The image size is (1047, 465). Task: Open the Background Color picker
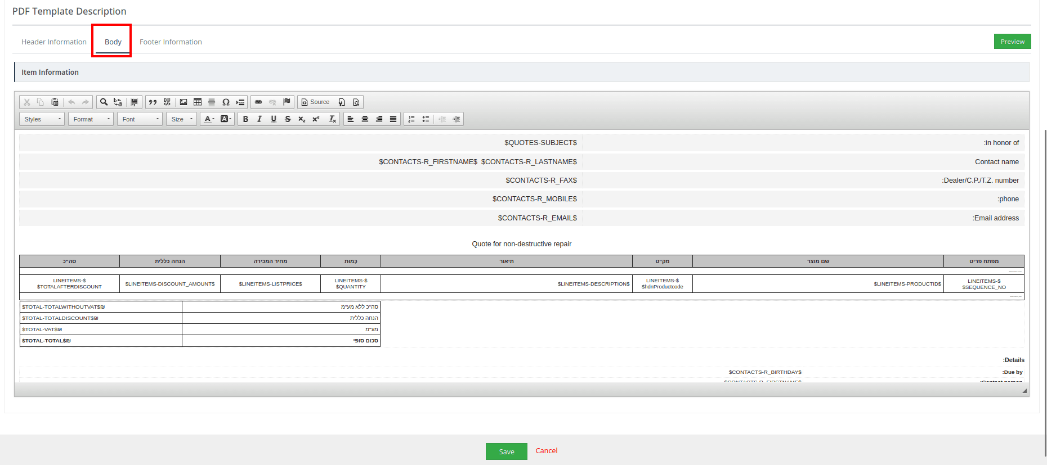(226, 119)
